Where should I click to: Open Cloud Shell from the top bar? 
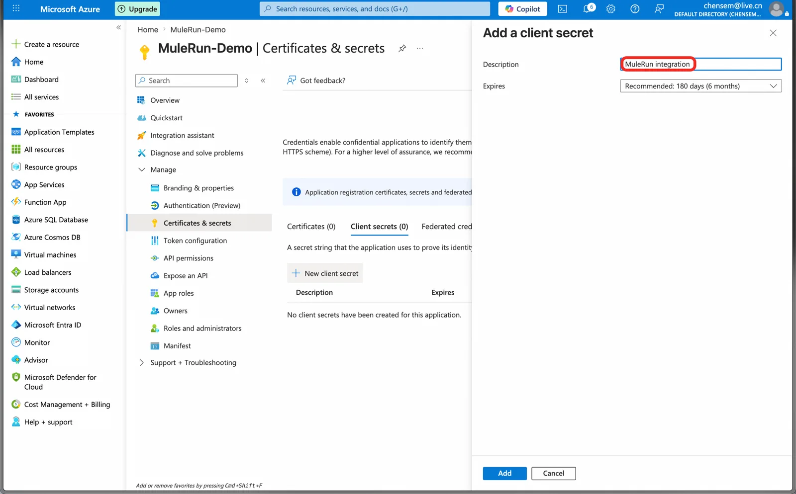(563, 9)
